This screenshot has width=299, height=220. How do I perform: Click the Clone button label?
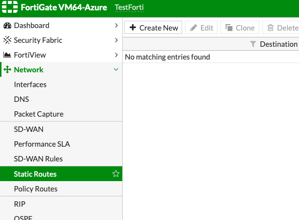point(245,28)
